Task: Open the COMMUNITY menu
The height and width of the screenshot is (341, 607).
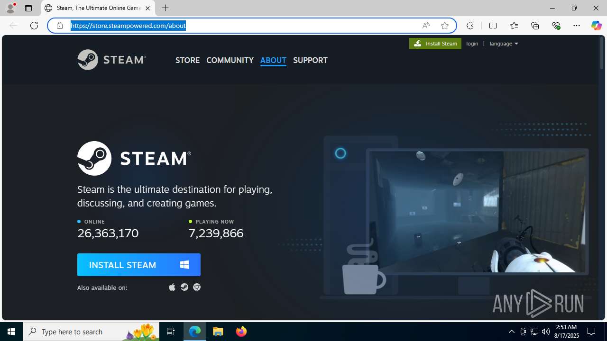Action: (x=230, y=60)
